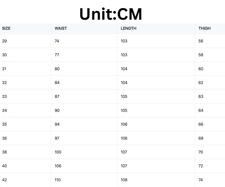Click the Unit:CM title text
The height and width of the screenshot is (187, 225).
click(111, 14)
